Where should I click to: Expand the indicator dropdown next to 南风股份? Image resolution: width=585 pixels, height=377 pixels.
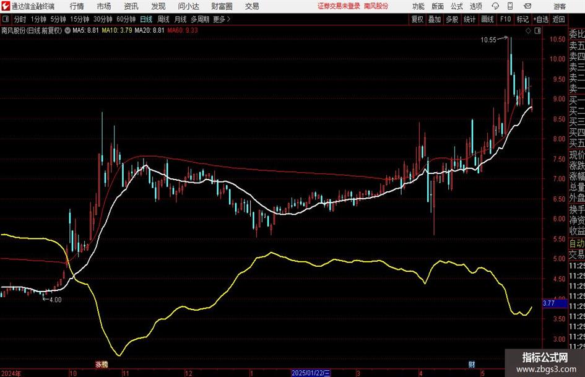[67, 30]
